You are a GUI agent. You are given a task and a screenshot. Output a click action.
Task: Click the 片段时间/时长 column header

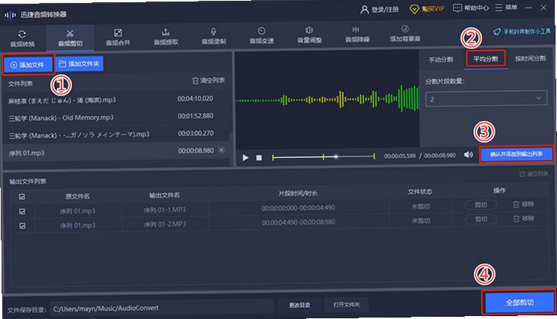[298, 193]
